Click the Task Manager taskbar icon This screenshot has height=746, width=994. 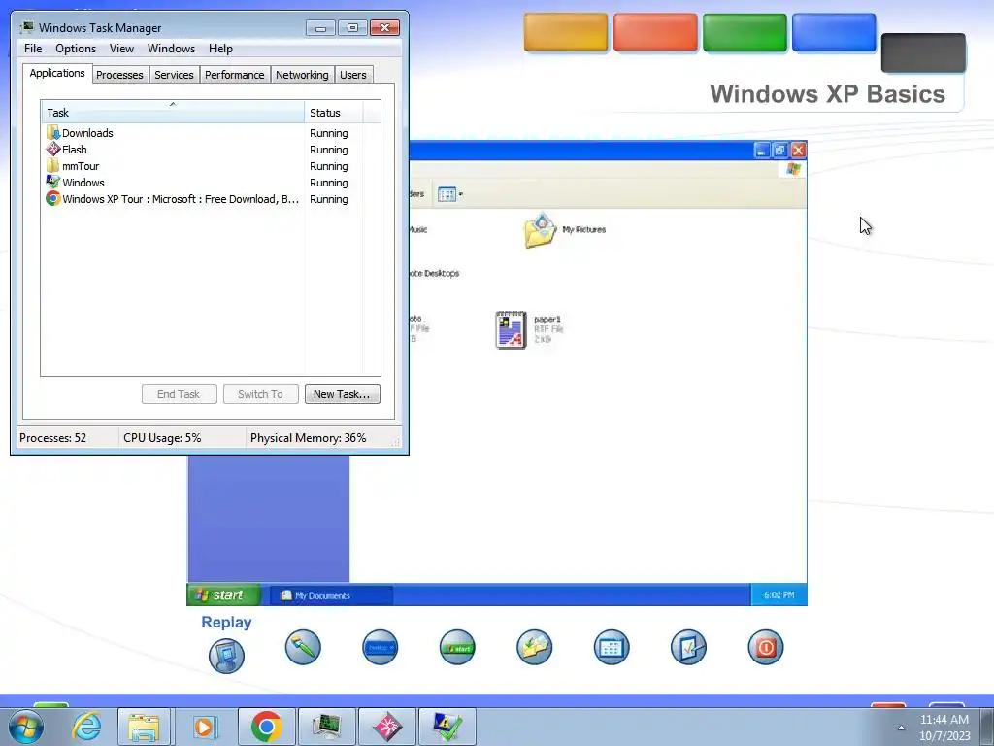[x=326, y=727]
